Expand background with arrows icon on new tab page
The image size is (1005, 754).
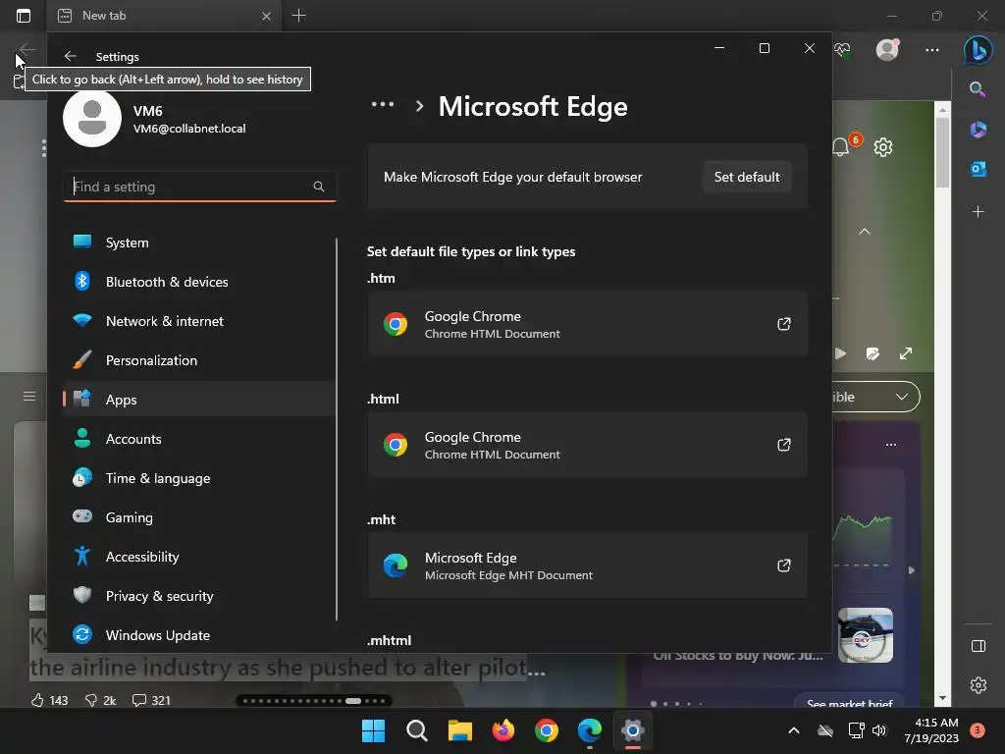906,353
